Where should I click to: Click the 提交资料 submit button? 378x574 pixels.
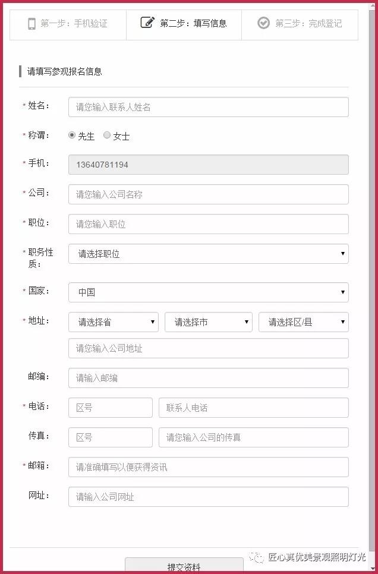(184, 567)
